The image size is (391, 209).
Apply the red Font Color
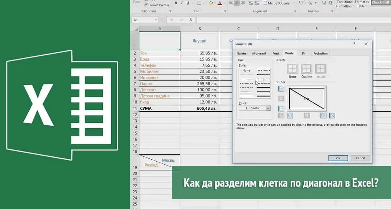coord(220,3)
